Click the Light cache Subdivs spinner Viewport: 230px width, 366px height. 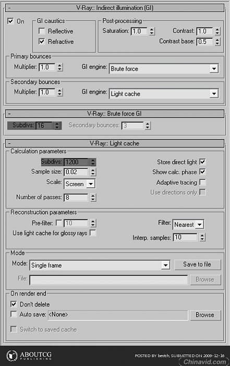click(x=93, y=162)
